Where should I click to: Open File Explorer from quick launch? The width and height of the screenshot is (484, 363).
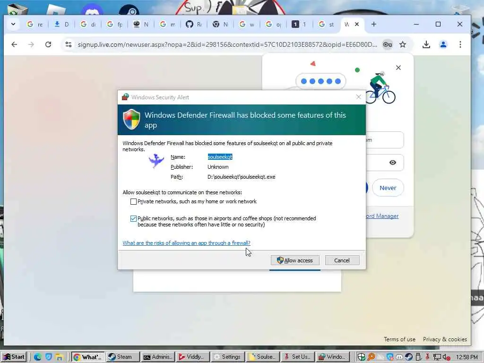coord(59,357)
